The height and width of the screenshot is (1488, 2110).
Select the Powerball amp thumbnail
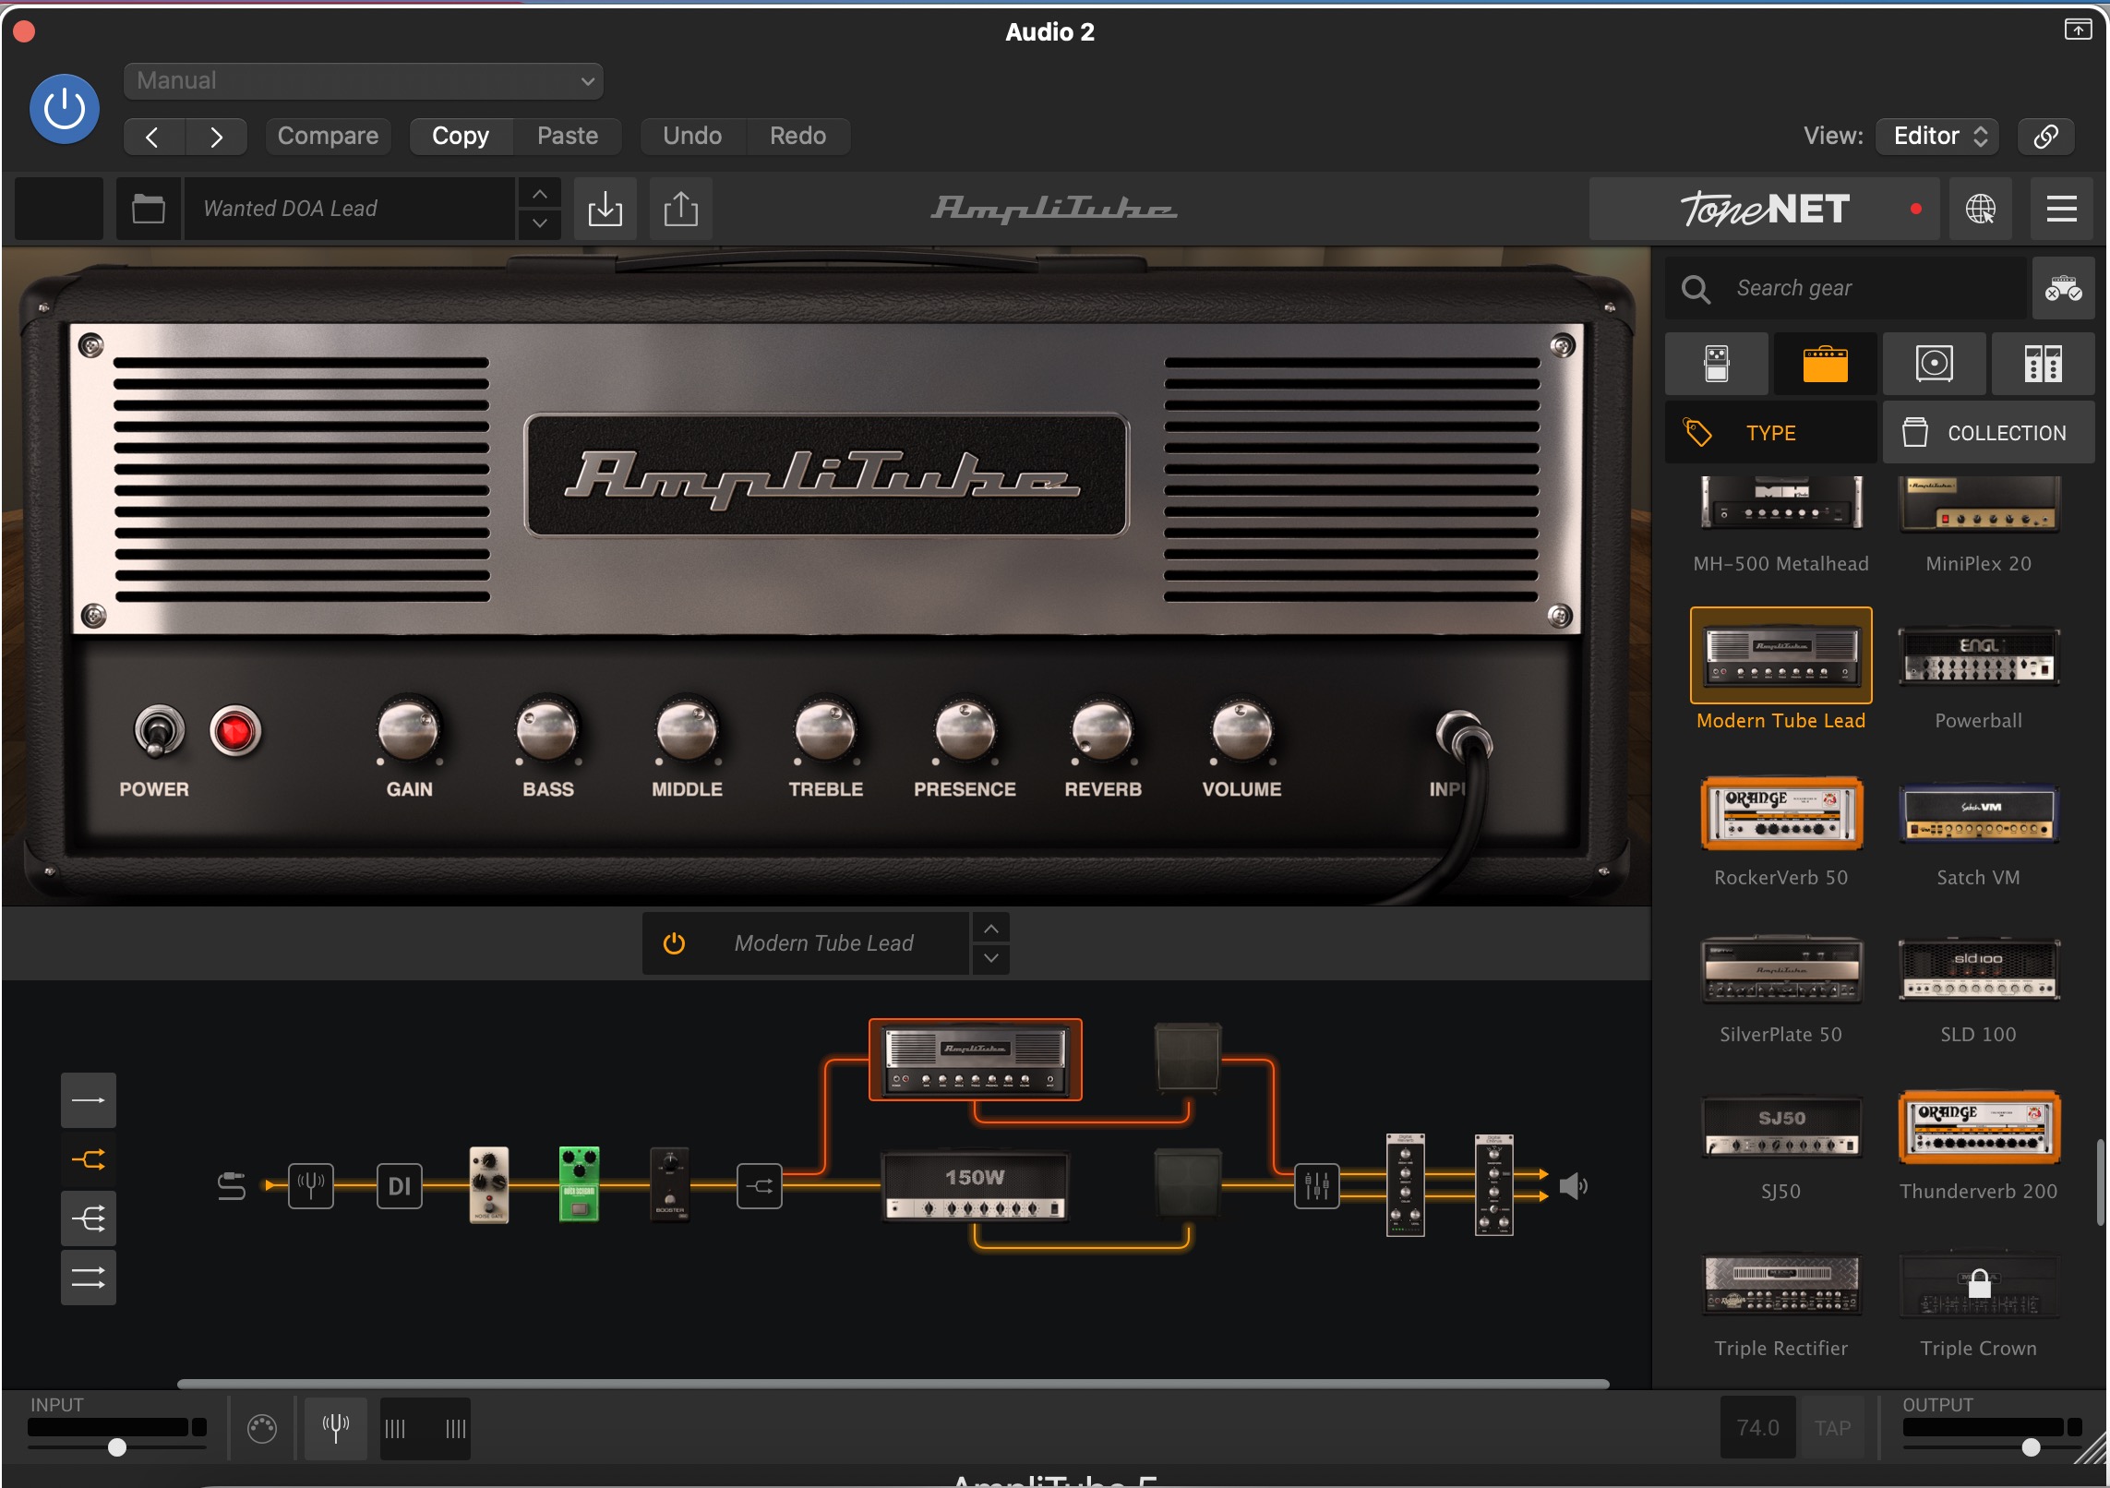1978,657
